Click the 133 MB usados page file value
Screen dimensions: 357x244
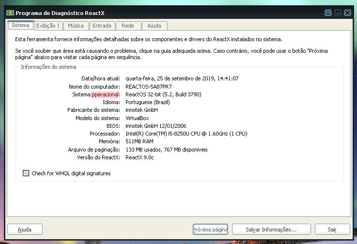(x=167, y=150)
